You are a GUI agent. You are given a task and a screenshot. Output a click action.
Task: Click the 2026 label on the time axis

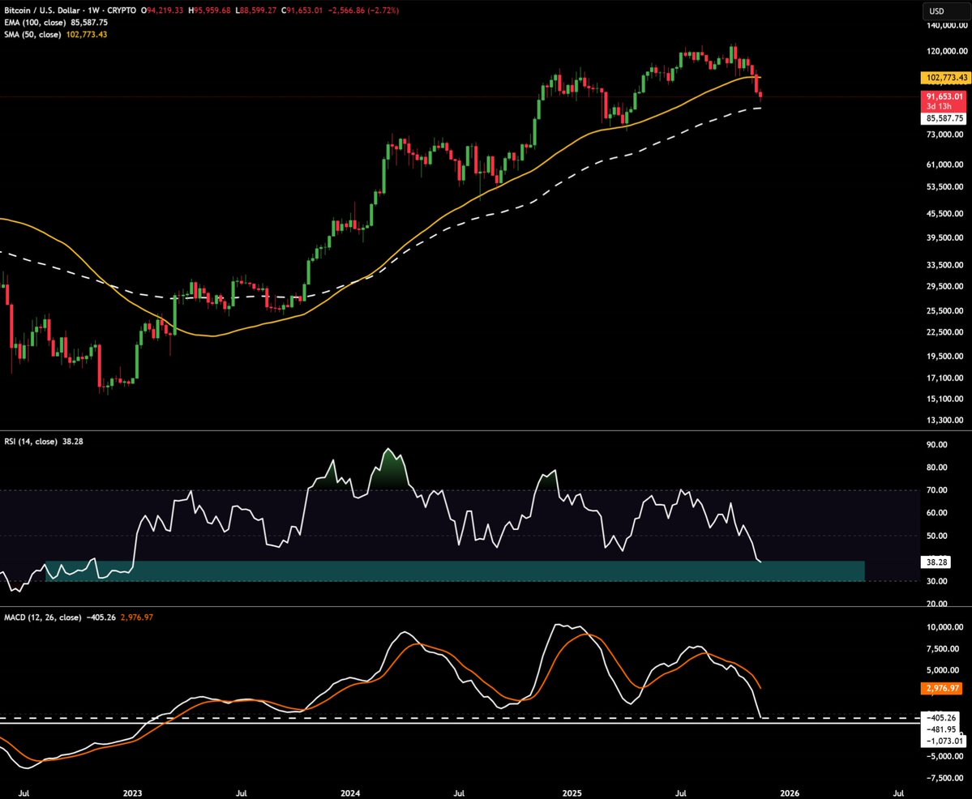[x=790, y=793]
